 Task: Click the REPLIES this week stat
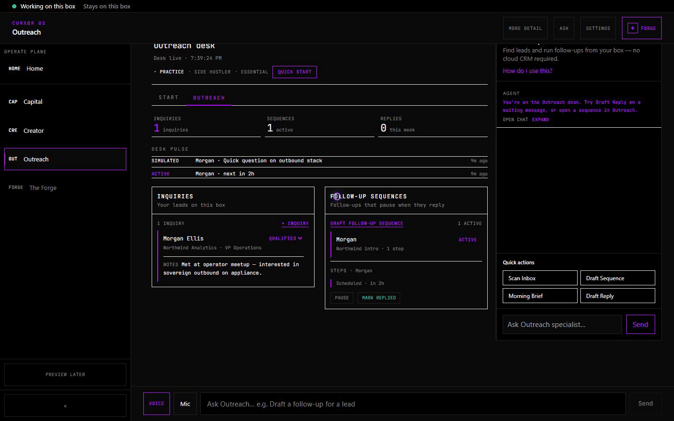[x=433, y=126]
